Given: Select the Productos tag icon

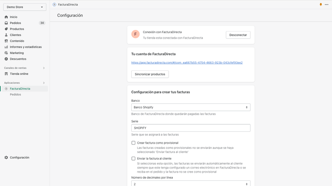Looking at the screenshot, I should (x=6, y=29).
